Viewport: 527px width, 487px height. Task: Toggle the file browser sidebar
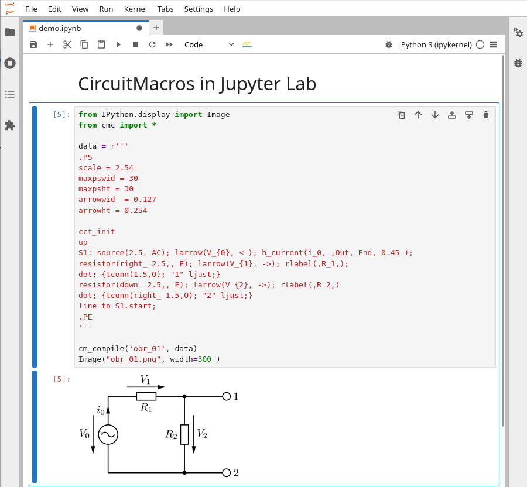[10, 32]
